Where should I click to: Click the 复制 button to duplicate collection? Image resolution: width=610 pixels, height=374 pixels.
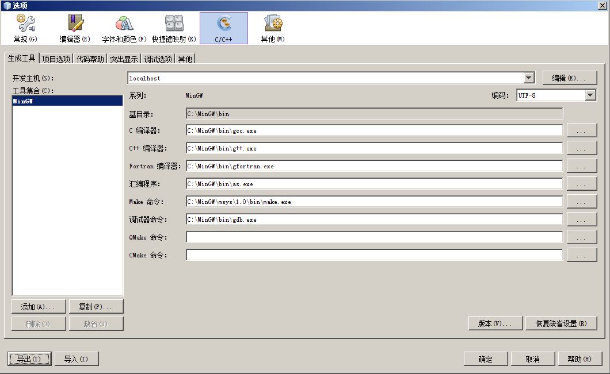click(96, 307)
